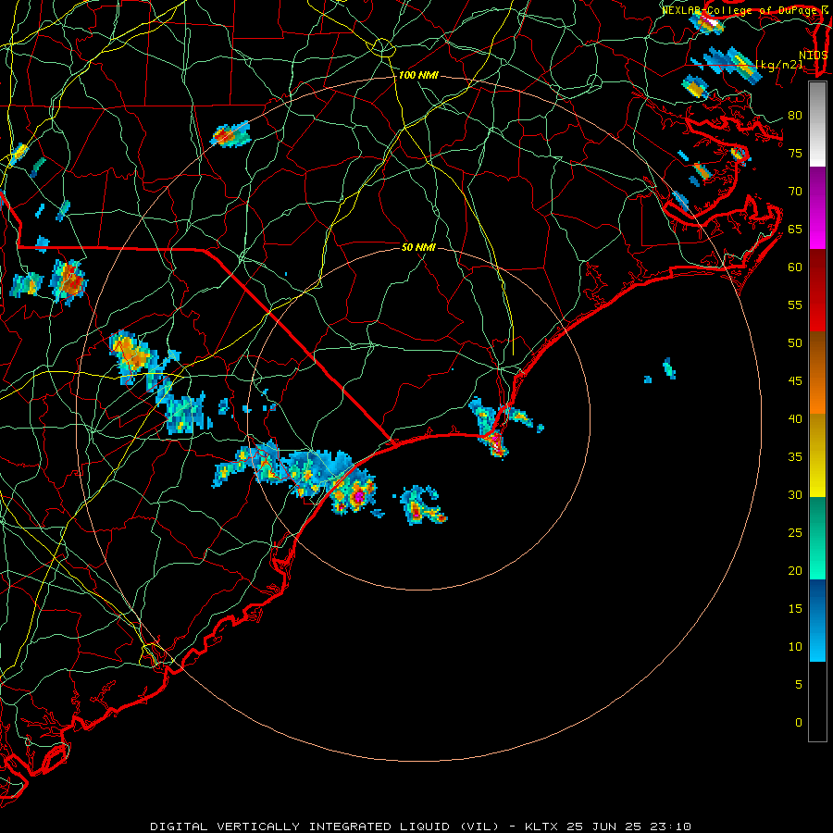This screenshot has height=833, width=833.
Task: Click the 0 value on the color scale
Action: click(799, 723)
